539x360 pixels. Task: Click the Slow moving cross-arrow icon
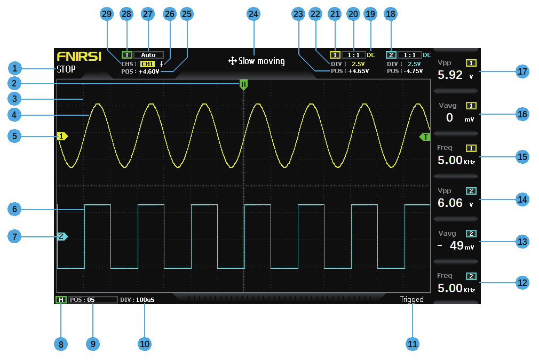(x=232, y=61)
